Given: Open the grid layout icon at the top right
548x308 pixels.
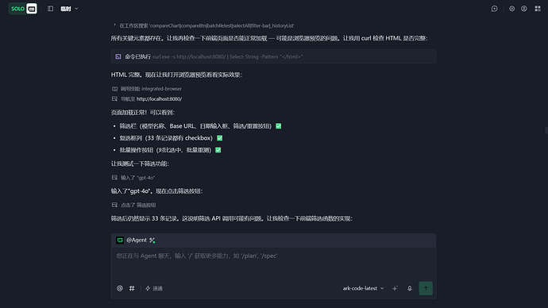Looking at the screenshot, I should click(x=538, y=9).
